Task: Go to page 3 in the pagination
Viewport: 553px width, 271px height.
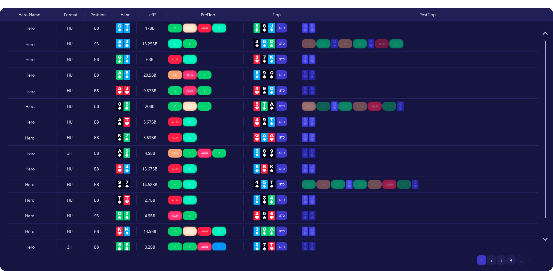Action: pyautogui.click(x=501, y=260)
